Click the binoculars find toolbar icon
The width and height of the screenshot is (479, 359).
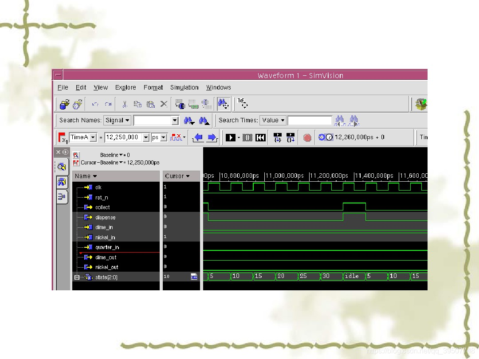(223, 104)
